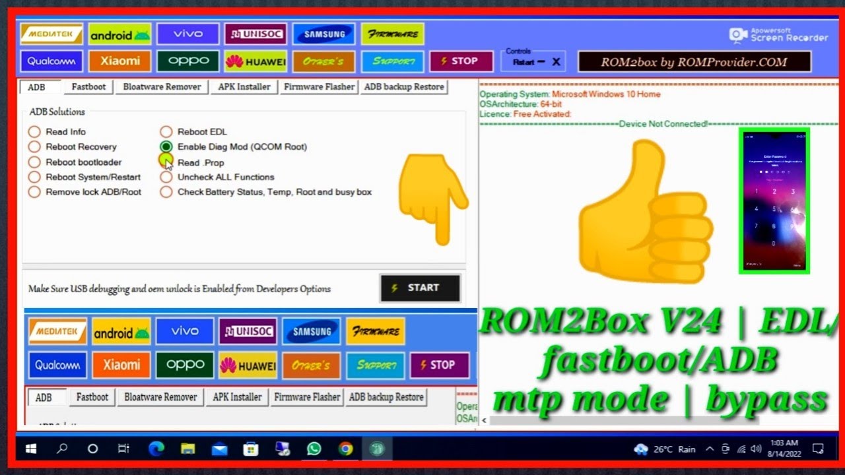Select the Reboot EDL radio option
The width and height of the screenshot is (845, 475).
[193, 131]
